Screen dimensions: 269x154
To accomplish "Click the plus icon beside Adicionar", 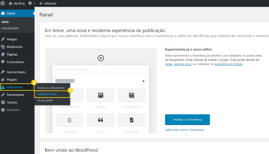I will coord(41,3).
